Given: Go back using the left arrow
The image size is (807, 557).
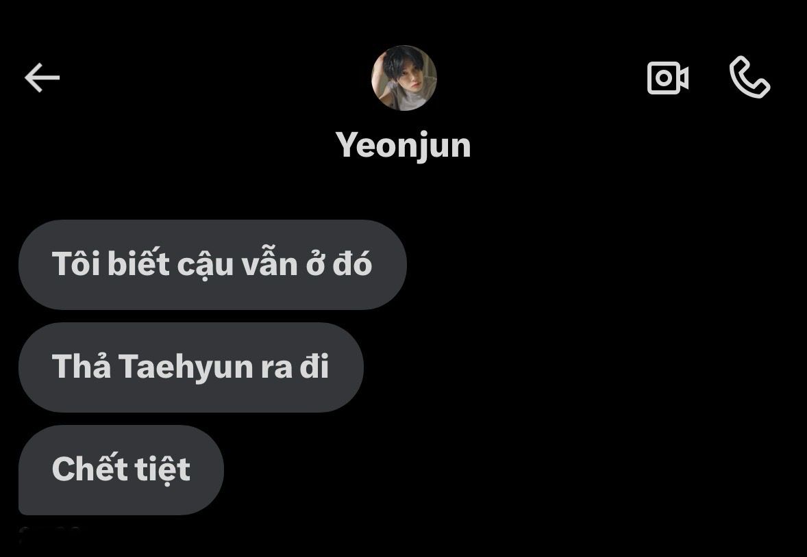Looking at the screenshot, I should pyautogui.click(x=42, y=77).
